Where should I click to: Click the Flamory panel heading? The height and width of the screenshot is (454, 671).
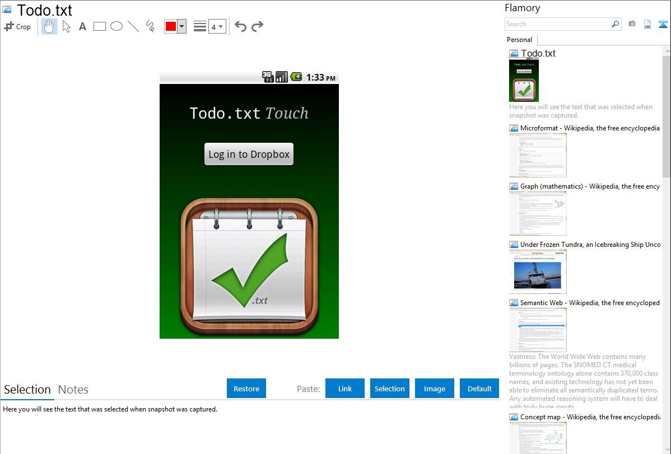522,8
